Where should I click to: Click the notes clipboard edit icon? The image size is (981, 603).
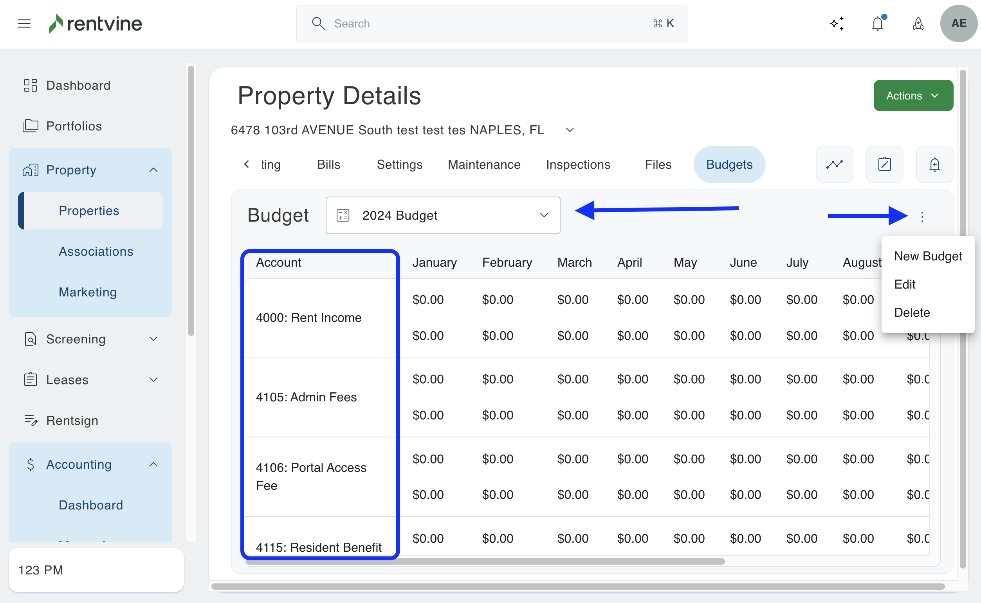pos(884,164)
